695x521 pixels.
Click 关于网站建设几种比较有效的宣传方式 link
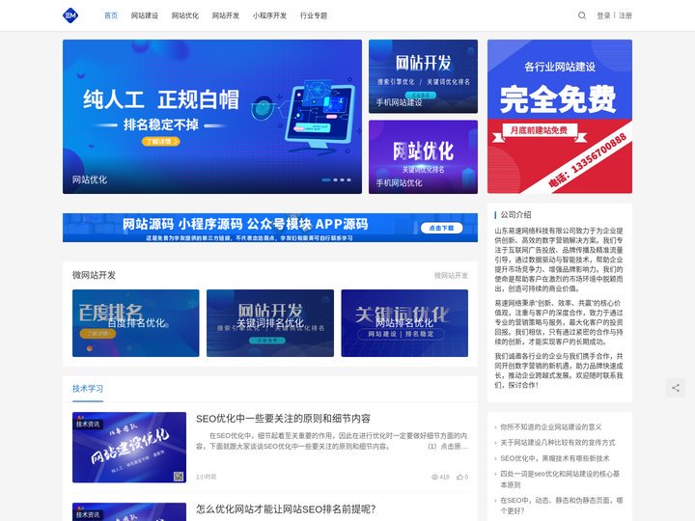click(x=558, y=443)
